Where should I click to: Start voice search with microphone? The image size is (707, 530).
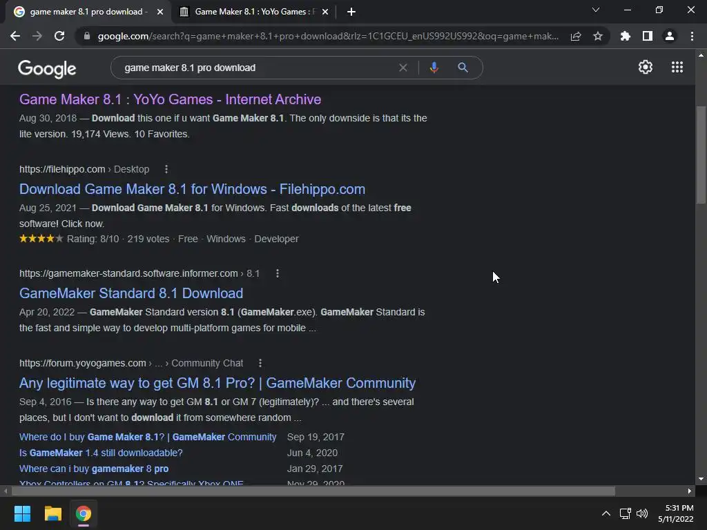[434, 68]
